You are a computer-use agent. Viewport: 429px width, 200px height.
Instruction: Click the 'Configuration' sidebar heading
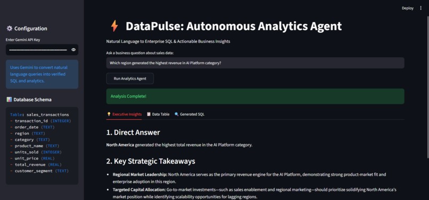(x=31, y=28)
